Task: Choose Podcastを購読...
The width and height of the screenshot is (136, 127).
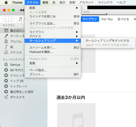Action: (x=53, y=52)
